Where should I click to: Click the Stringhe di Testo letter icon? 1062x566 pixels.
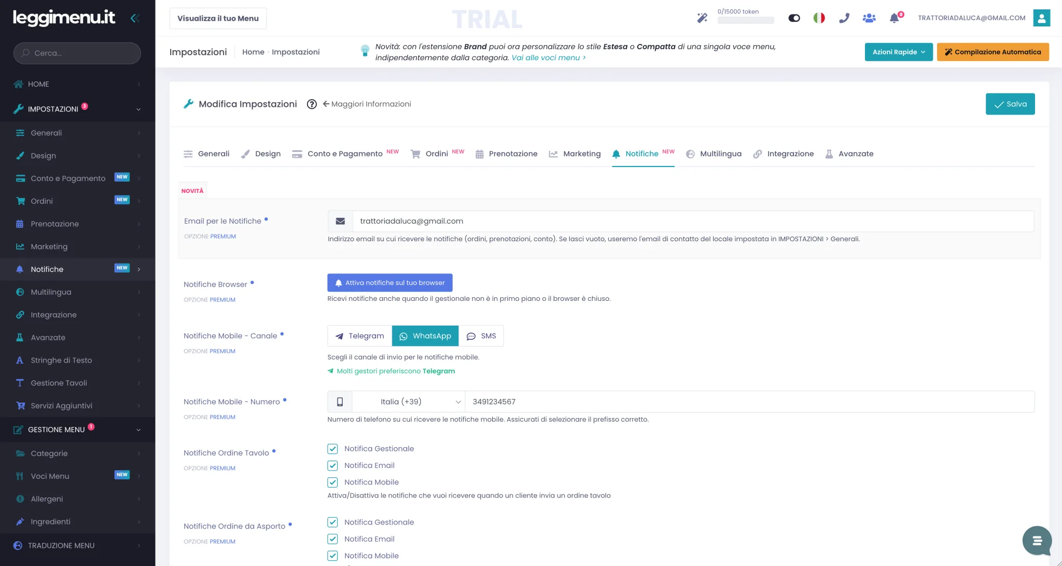coord(20,361)
